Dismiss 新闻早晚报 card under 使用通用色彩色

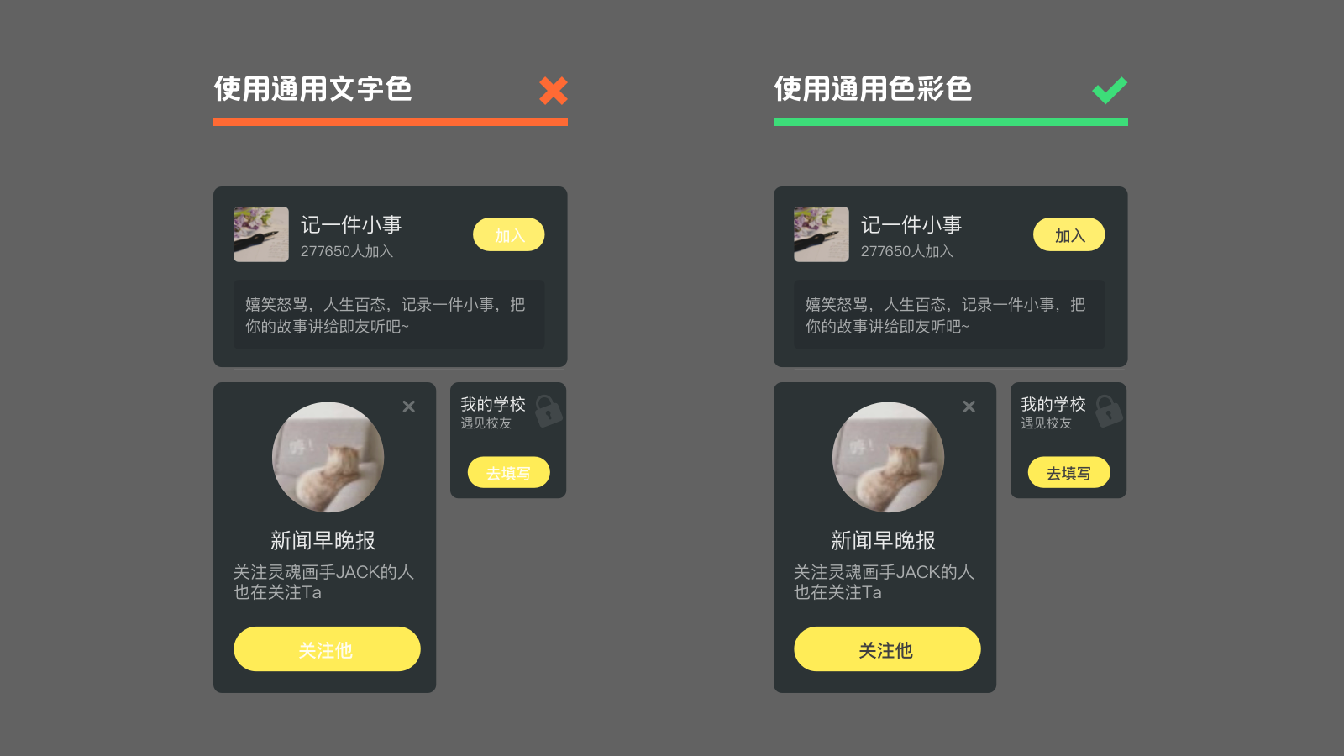point(969,407)
